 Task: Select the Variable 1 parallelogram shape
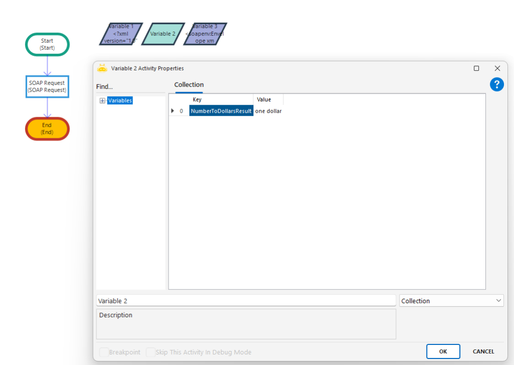(x=121, y=34)
